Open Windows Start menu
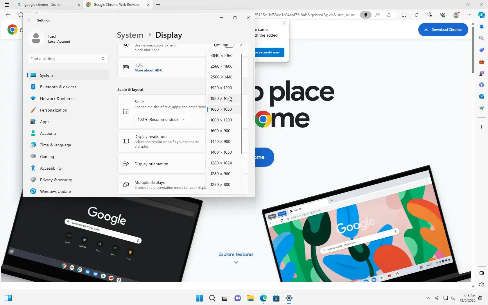This screenshot has height=305, width=488. point(199,298)
